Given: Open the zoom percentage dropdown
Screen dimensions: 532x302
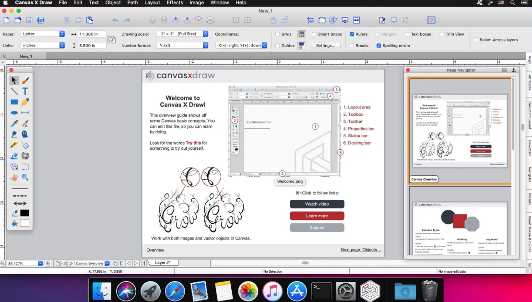Looking at the screenshot, I should click(40, 263).
